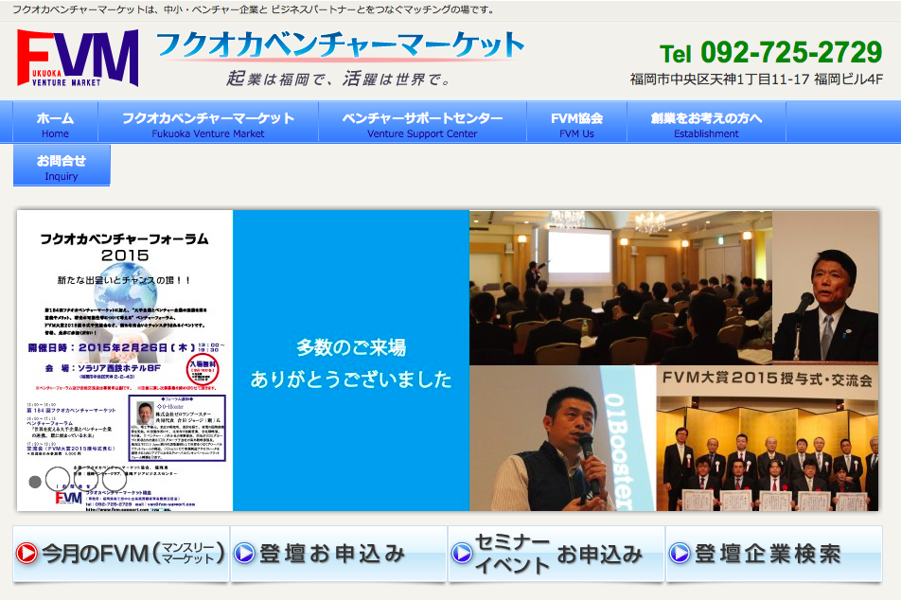Click the 開催日時 2015年2月26日 text
Screen dimensions: 901x600
point(125,347)
